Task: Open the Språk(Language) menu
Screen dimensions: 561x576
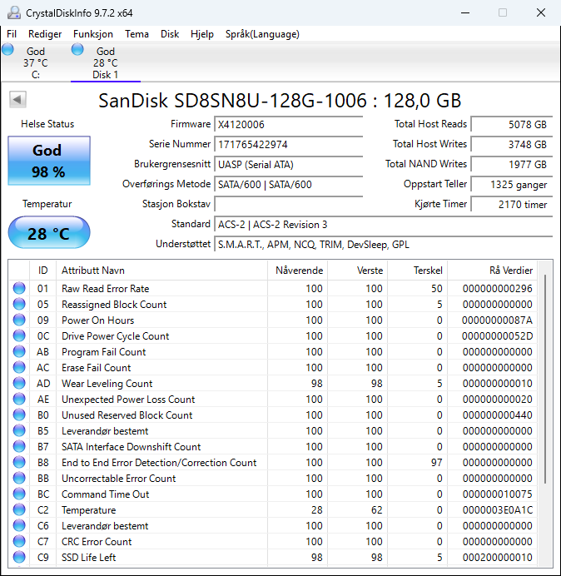Action: pos(262,34)
